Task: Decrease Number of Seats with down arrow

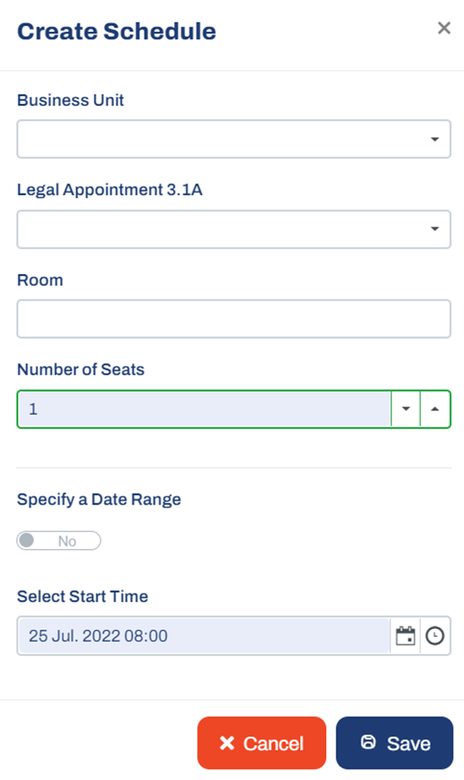Action: (406, 409)
